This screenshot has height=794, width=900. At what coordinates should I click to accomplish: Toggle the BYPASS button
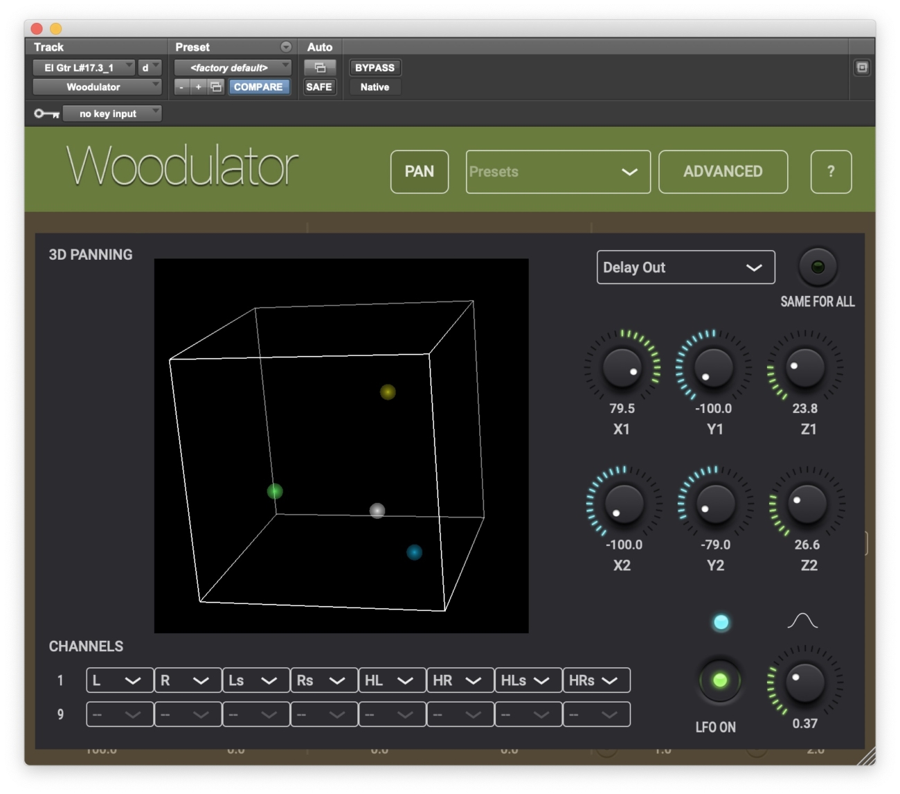[x=375, y=67]
